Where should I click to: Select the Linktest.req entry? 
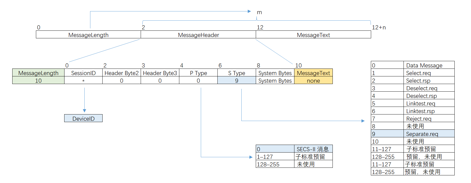coord(420,103)
